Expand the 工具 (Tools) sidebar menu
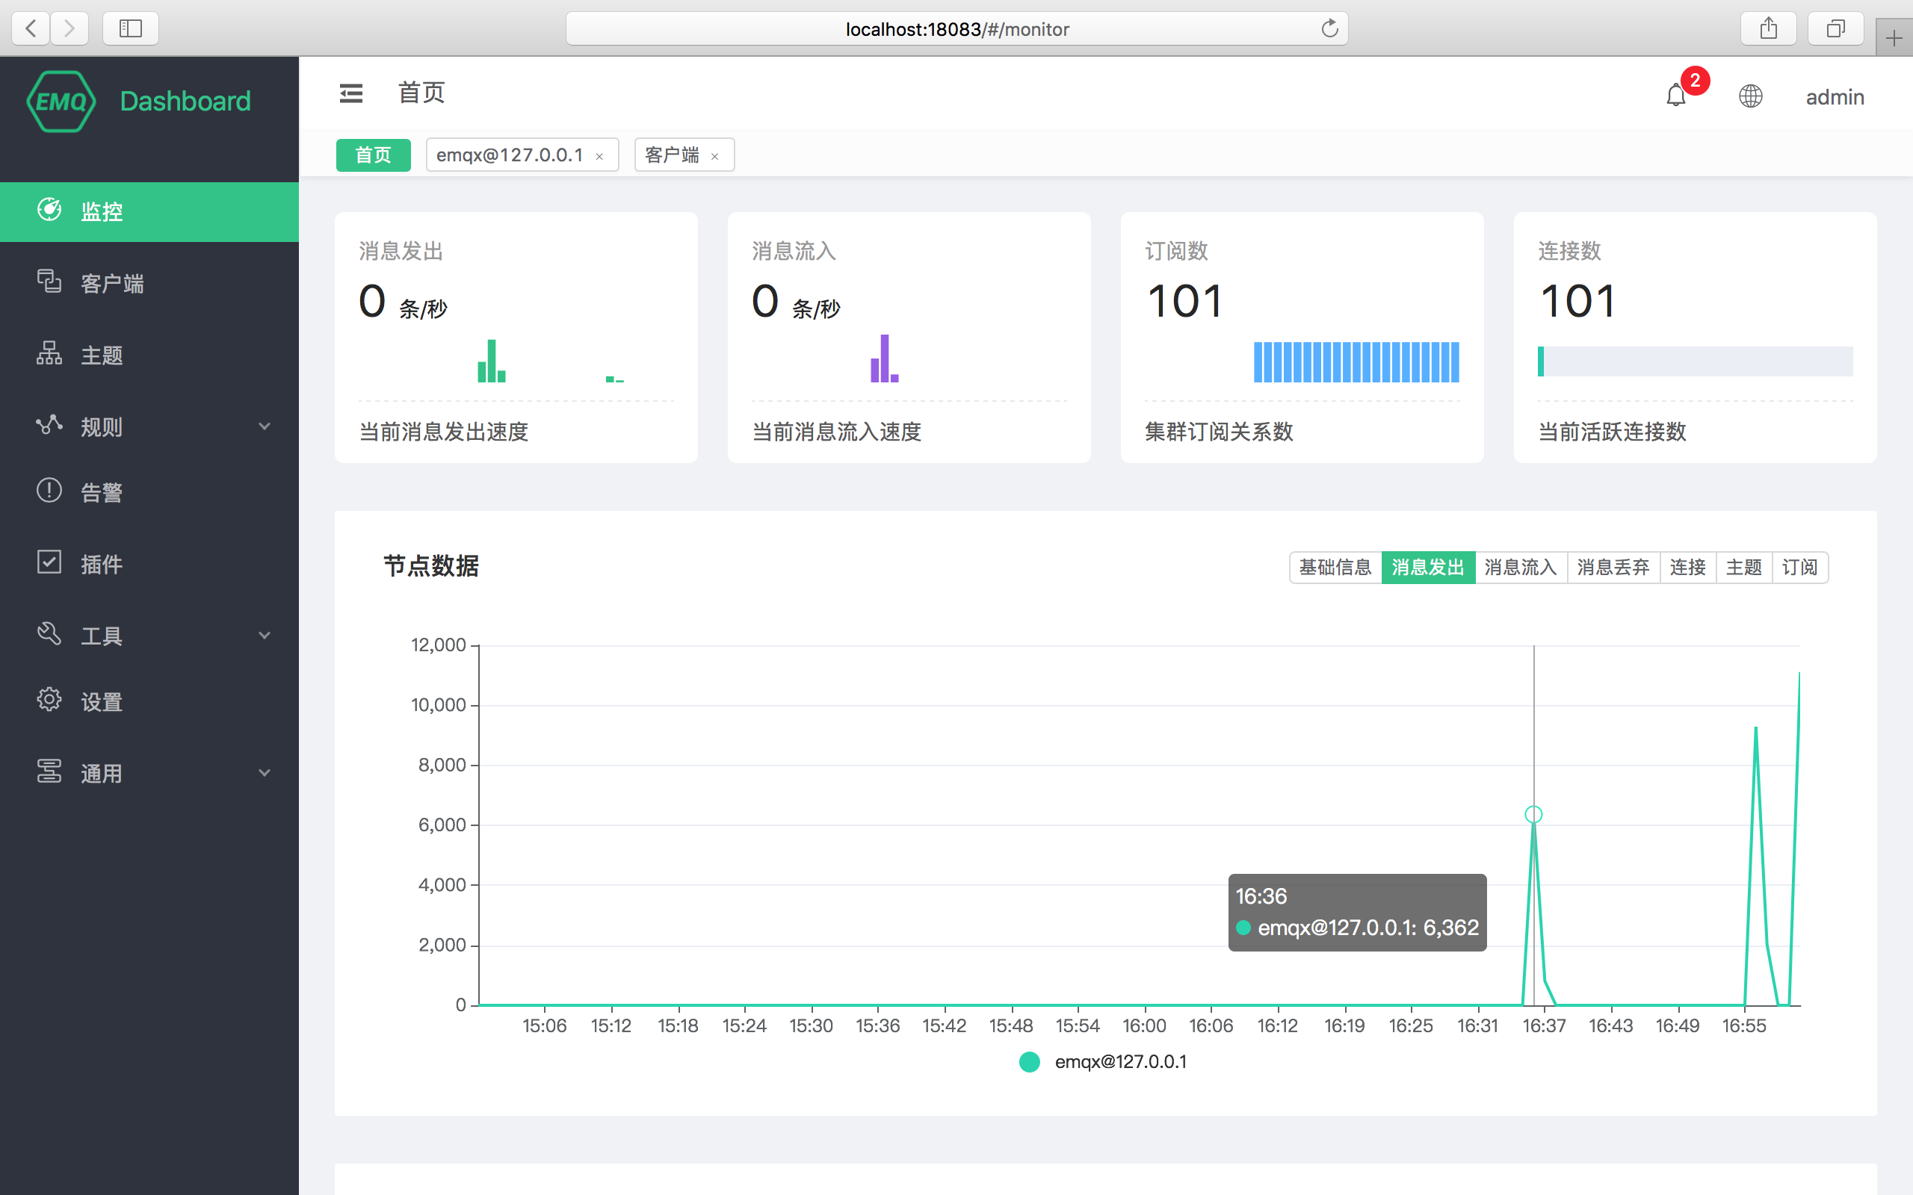Viewport: 1913px width, 1195px height. (x=99, y=635)
